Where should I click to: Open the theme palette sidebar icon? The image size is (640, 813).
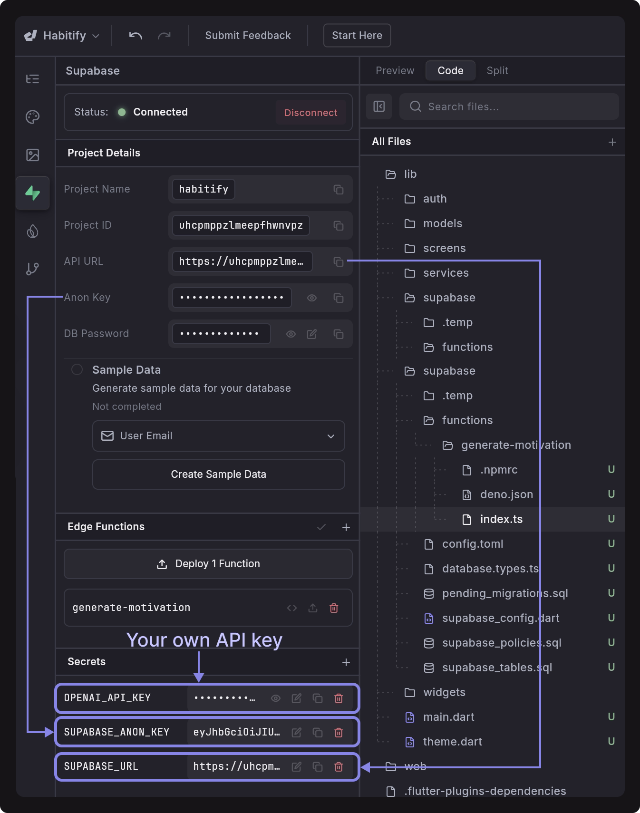(x=32, y=117)
